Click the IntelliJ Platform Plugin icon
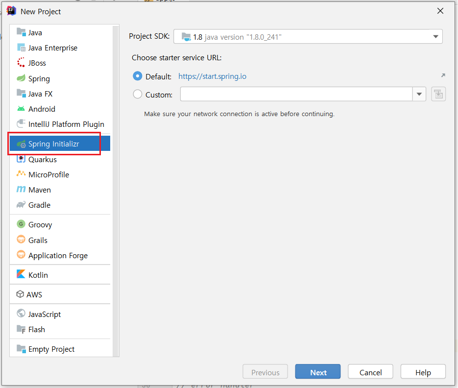This screenshot has height=388, width=458. click(x=21, y=124)
